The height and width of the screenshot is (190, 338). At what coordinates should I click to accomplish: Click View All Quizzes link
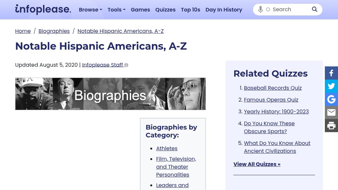point(257,164)
